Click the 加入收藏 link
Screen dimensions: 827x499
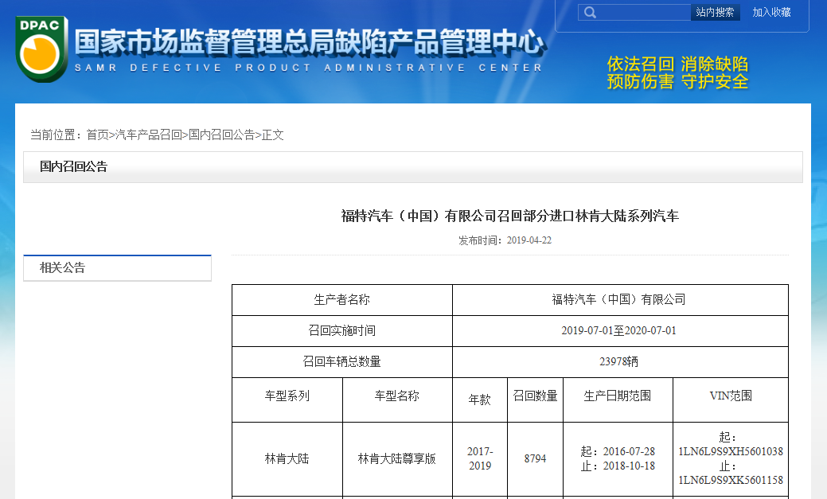(771, 12)
